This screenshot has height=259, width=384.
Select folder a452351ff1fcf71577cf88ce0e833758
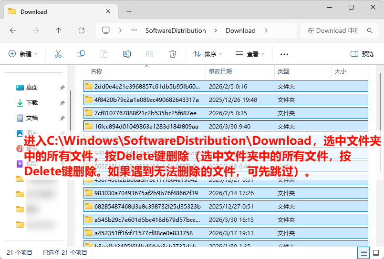tap(226, 233)
